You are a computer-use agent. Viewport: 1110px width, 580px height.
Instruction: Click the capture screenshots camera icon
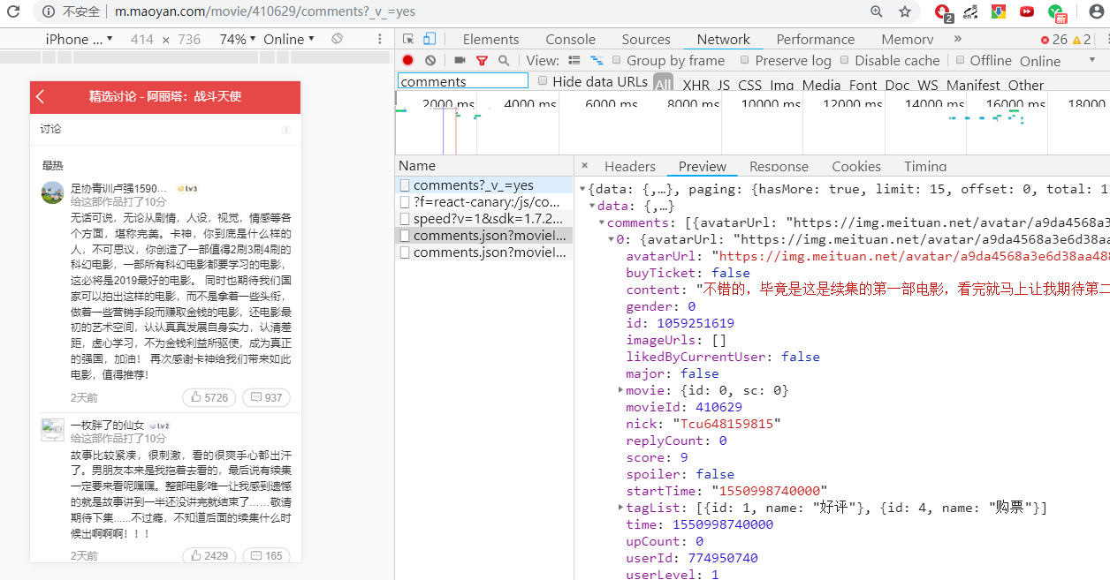[x=460, y=60]
